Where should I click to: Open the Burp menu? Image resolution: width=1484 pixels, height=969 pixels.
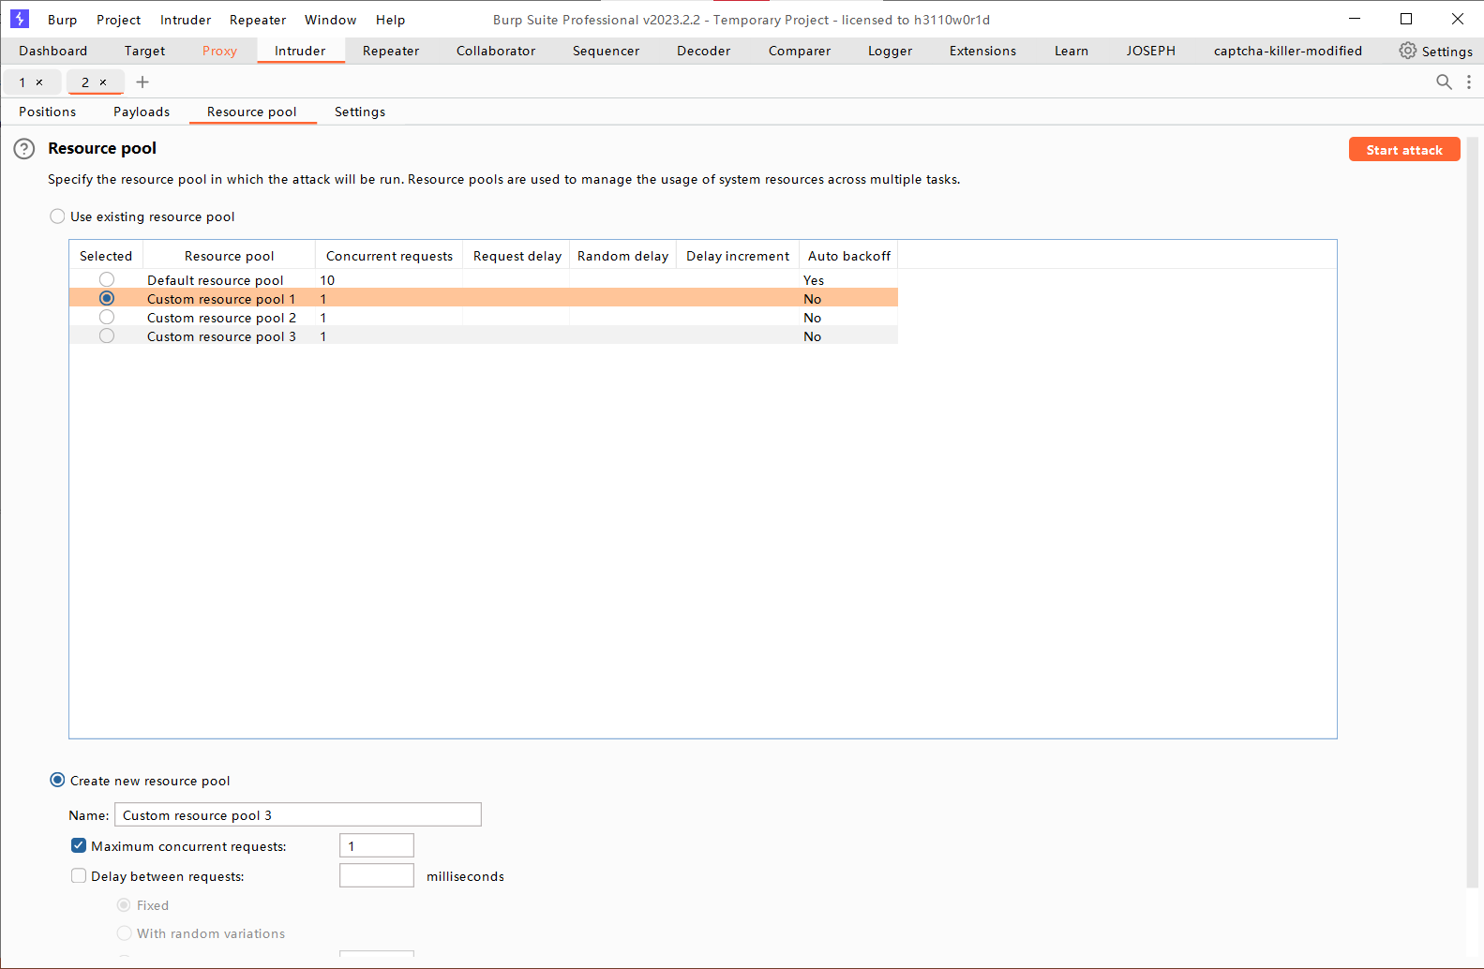(63, 20)
